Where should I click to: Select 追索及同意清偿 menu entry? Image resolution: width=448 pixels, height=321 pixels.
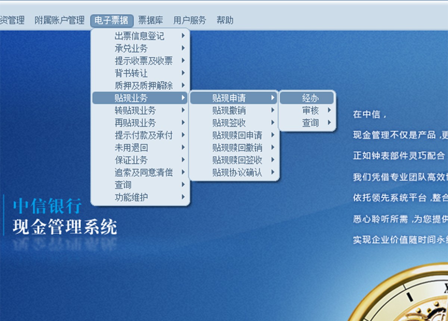(x=140, y=172)
